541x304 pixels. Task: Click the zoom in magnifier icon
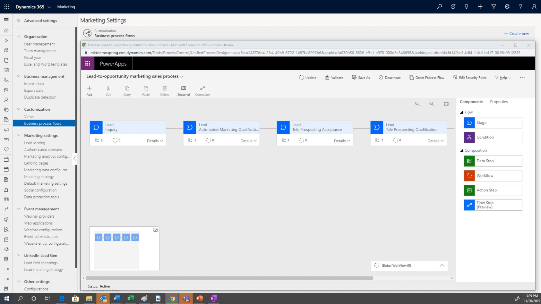coord(432,104)
